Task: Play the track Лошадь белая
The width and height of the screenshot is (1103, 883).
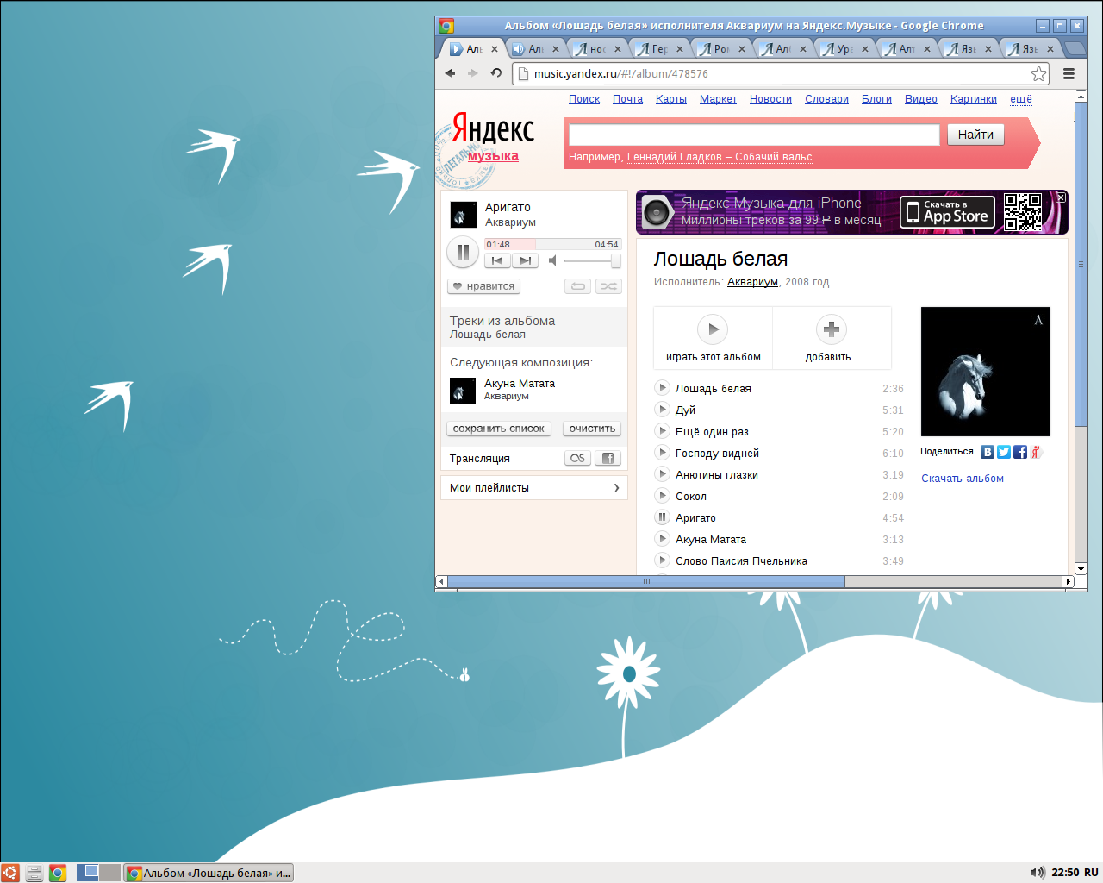Action: coord(663,388)
